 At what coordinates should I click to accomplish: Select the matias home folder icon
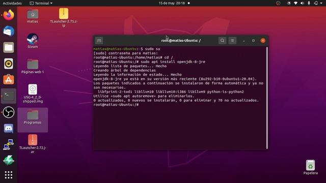pos(33,16)
